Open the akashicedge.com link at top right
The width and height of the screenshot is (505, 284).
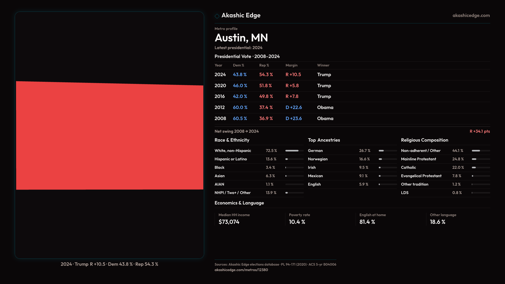[x=471, y=16]
